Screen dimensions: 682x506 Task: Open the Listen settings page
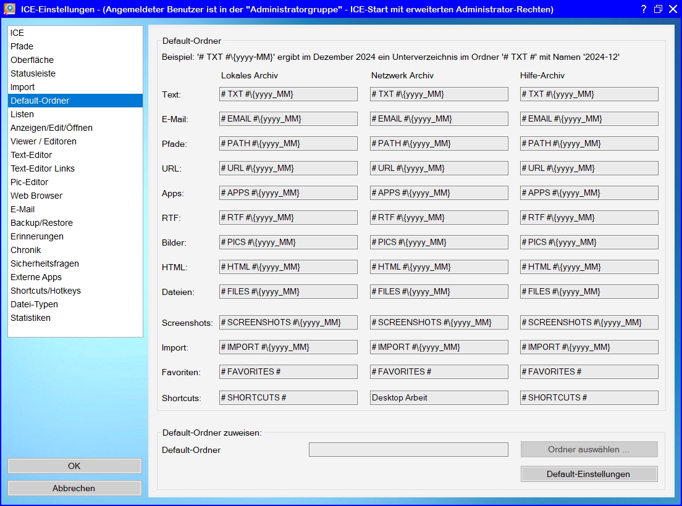coord(75,114)
